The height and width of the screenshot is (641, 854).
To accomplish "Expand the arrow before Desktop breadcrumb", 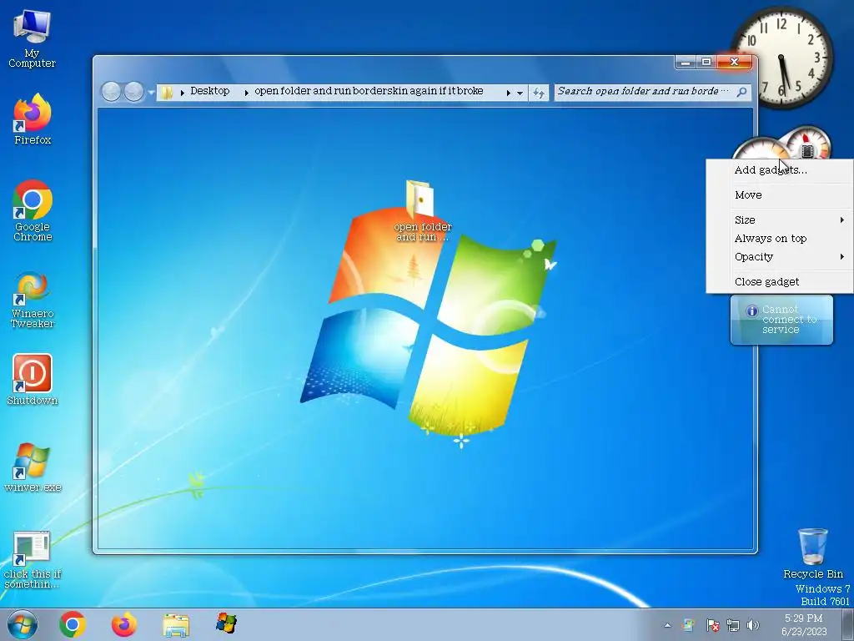I will tap(182, 93).
